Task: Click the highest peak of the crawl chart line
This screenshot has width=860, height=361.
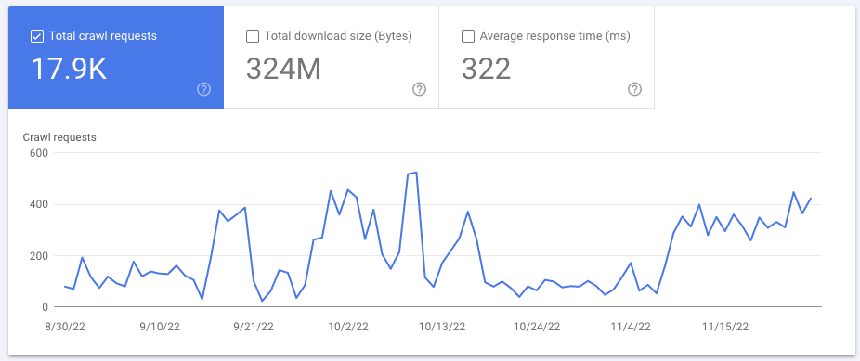Action: (416, 173)
